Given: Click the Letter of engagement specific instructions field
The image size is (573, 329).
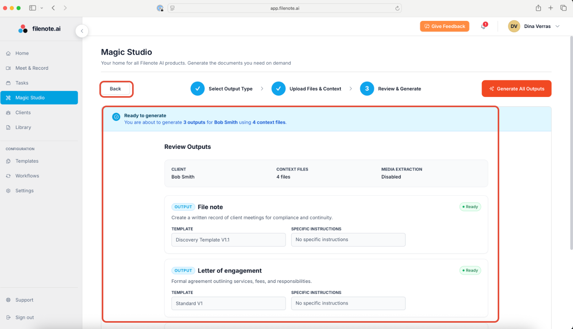Looking at the screenshot, I should coord(348,303).
